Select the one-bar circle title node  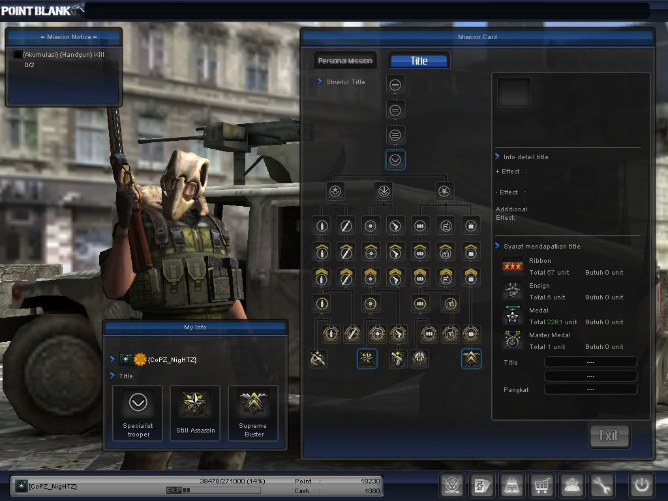click(395, 85)
